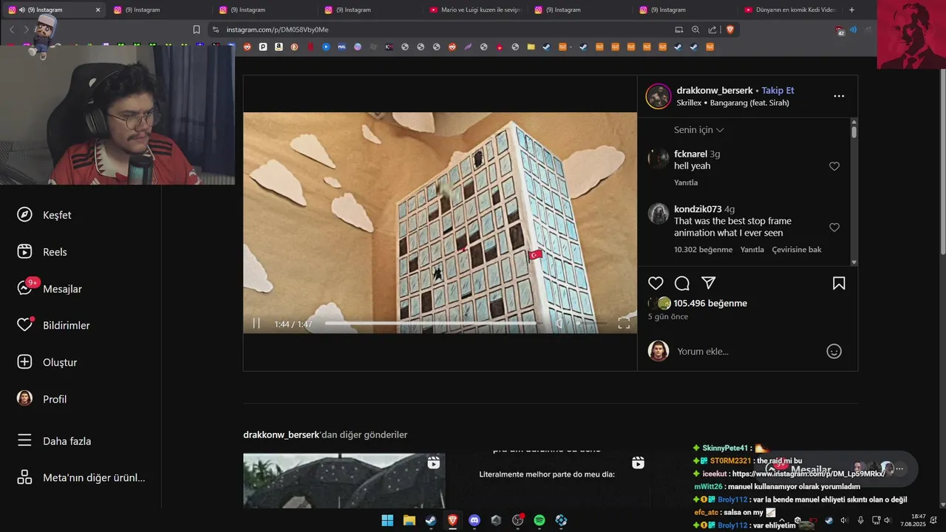Expand the Senin için comment sort dropdown
This screenshot has height=532, width=946.
[698, 130]
